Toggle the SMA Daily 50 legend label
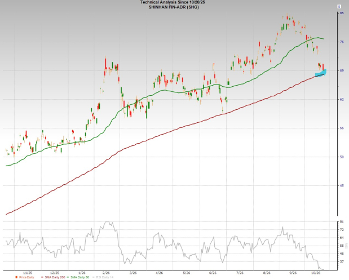The width and height of the screenshot is (349, 280). (x=79, y=277)
